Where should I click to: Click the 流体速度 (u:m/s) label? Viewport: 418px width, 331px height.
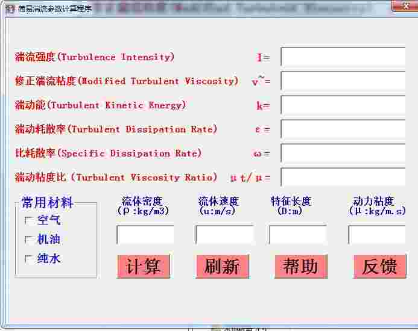(218, 206)
